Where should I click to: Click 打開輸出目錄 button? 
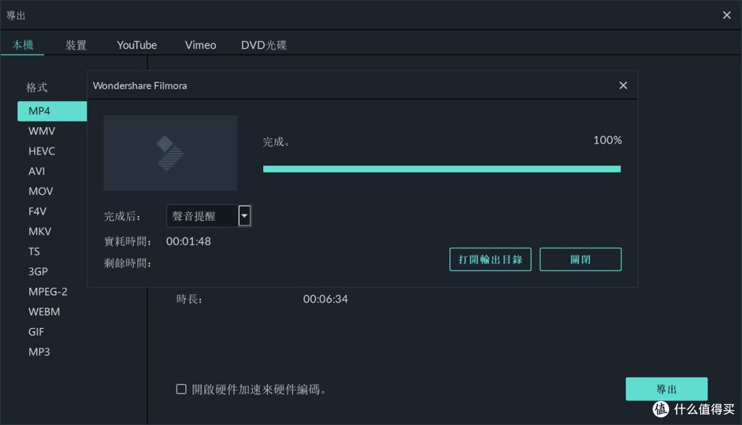coord(491,259)
